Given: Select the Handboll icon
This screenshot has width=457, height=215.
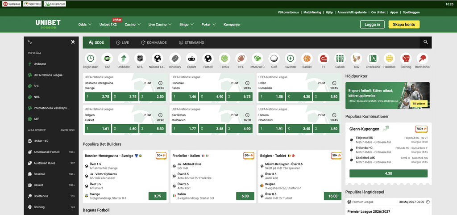Looking at the screenshot, I should 389,59.
